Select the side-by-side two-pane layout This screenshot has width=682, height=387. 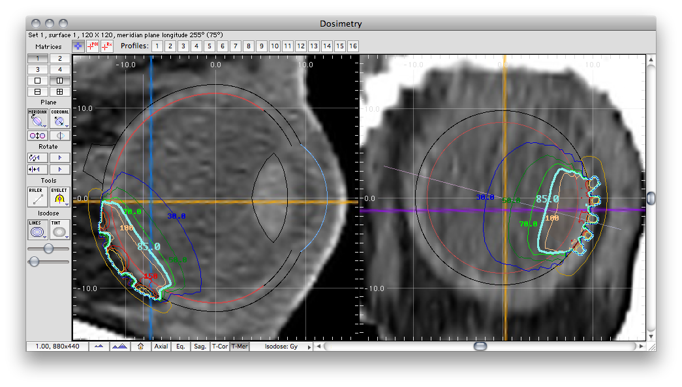[x=60, y=81]
